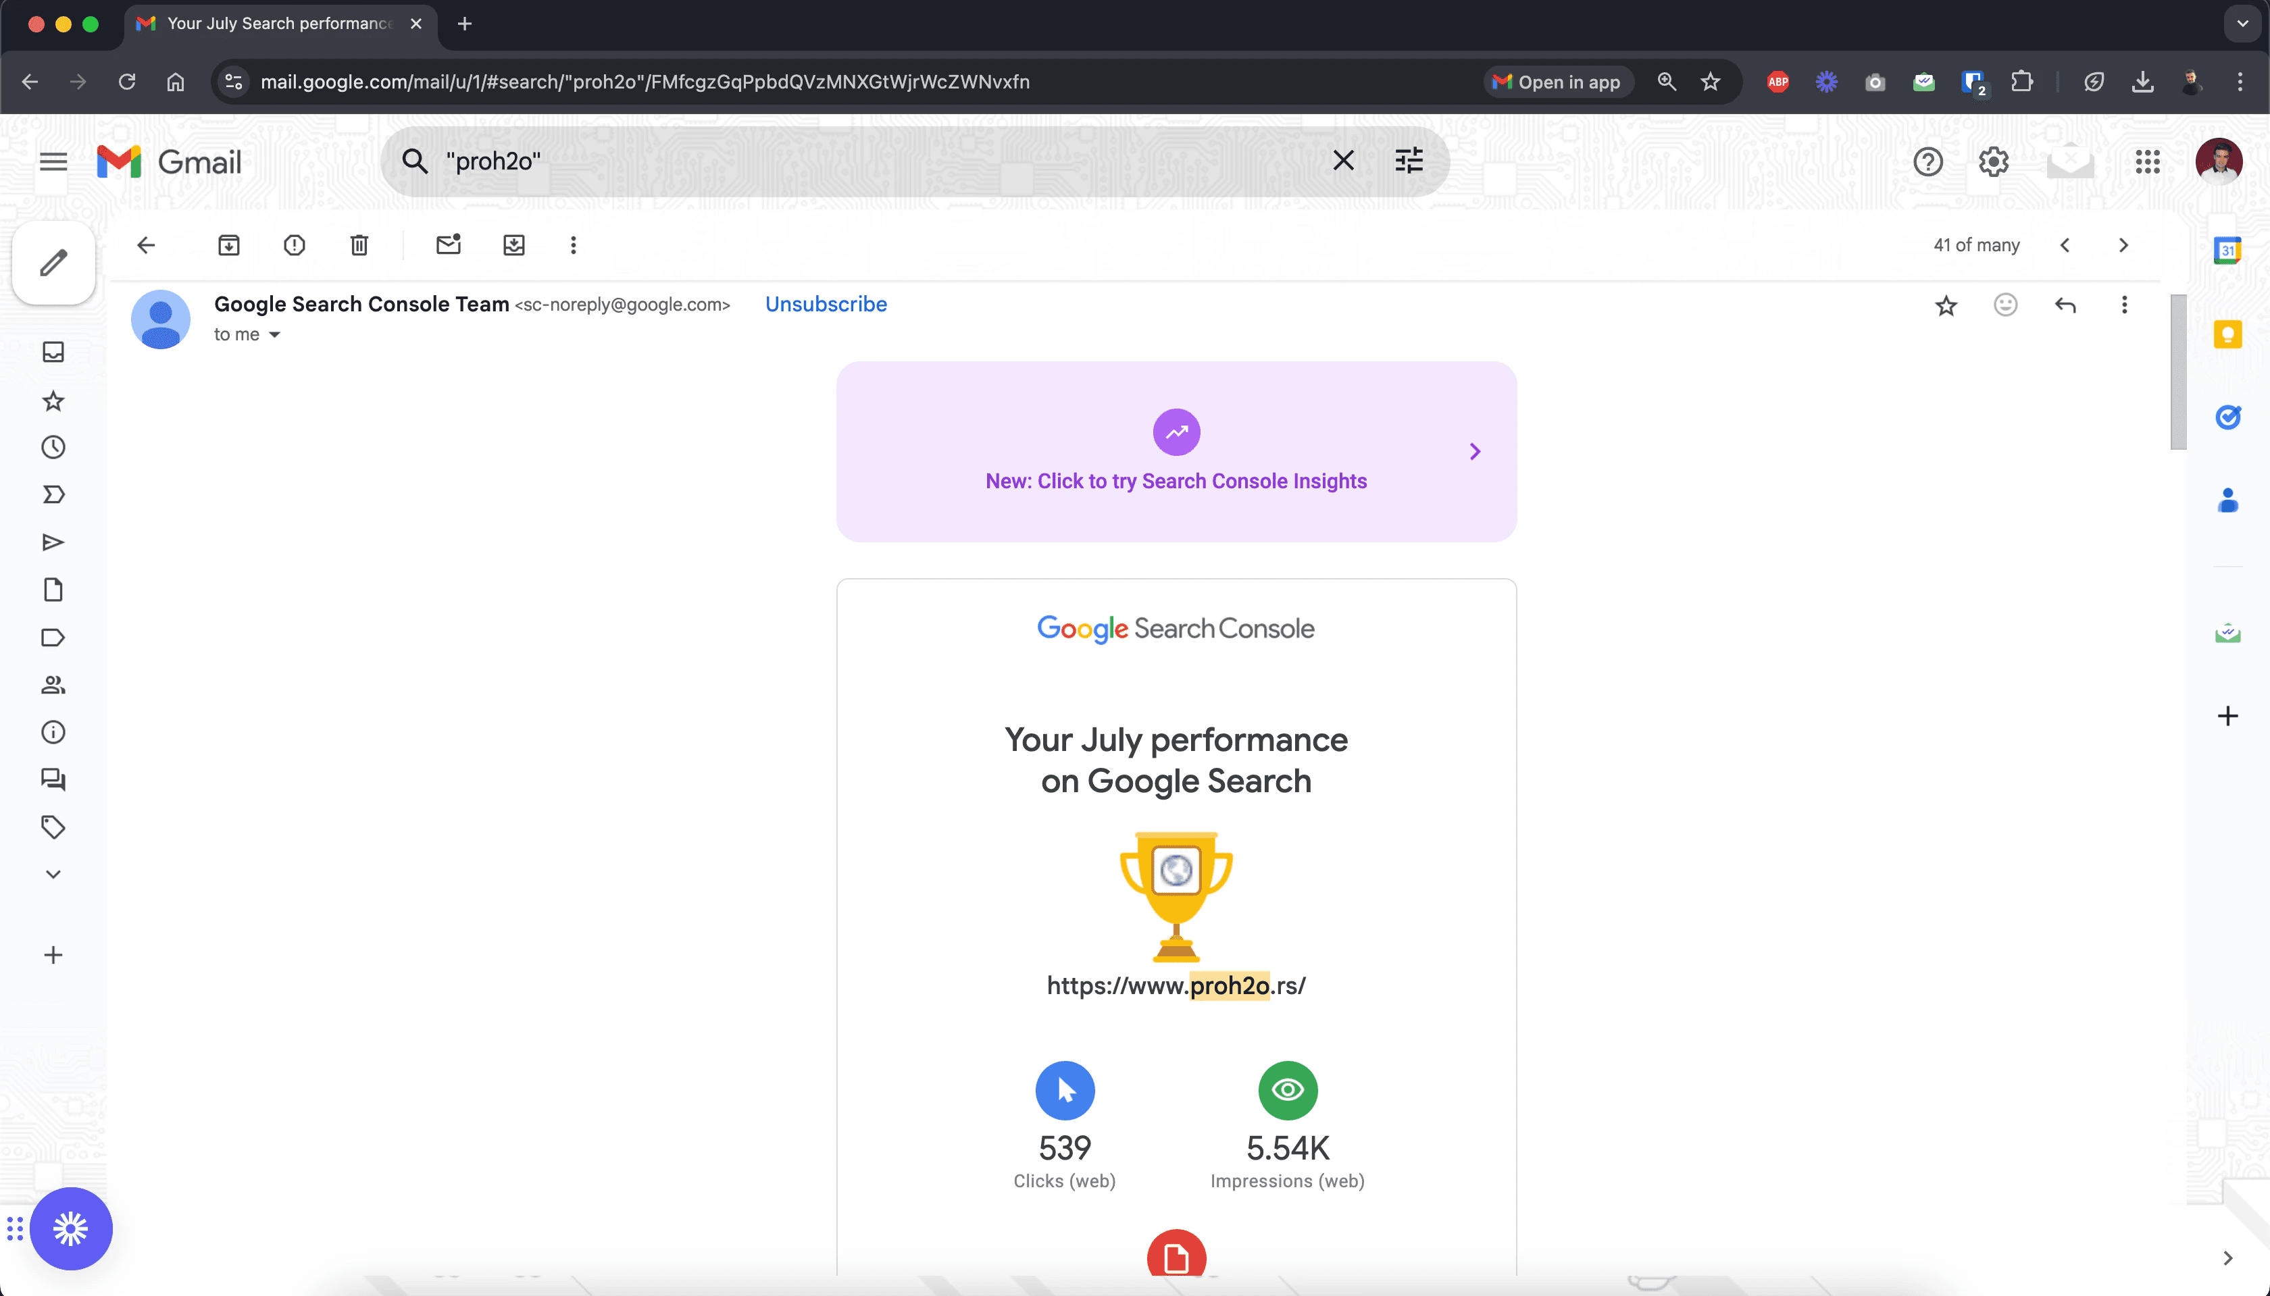Open Gmail settings gear
The width and height of the screenshot is (2270, 1296).
tap(1993, 162)
